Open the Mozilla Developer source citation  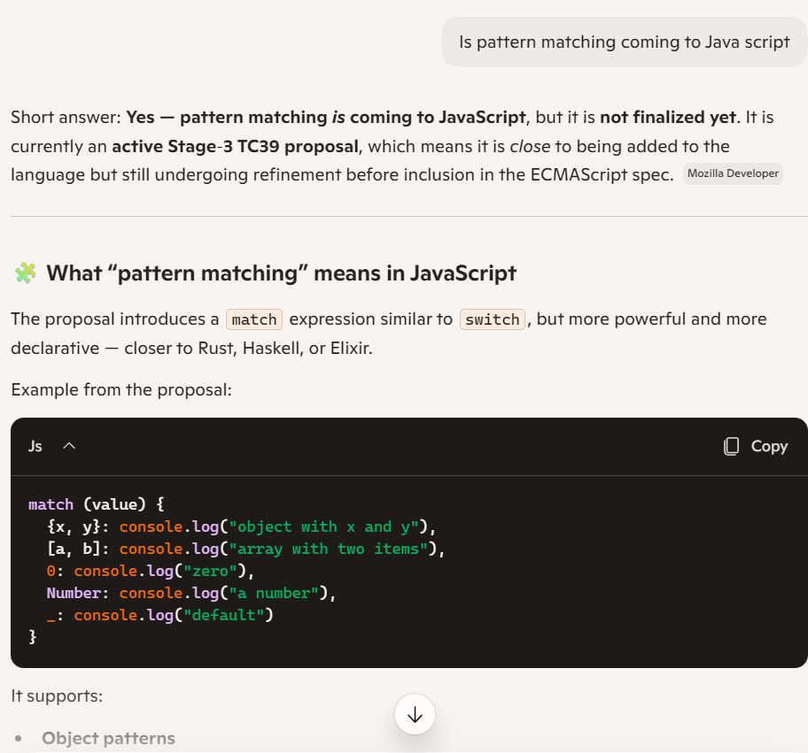(733, 173)
